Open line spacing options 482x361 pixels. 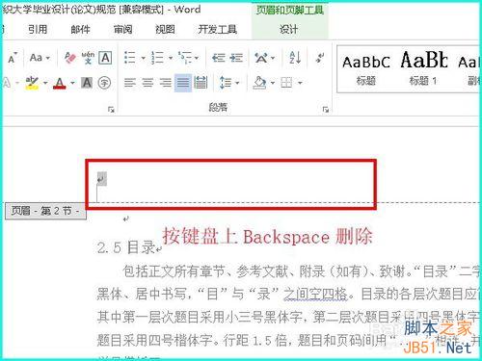[226, 83]
